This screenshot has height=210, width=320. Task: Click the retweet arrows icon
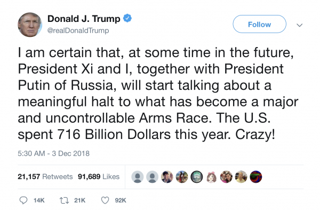click(64, 200)
